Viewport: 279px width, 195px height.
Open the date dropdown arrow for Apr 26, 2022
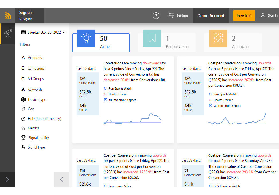coord(64,32)
